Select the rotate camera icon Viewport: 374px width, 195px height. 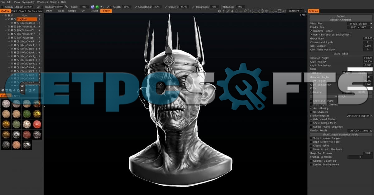(237, 11)
